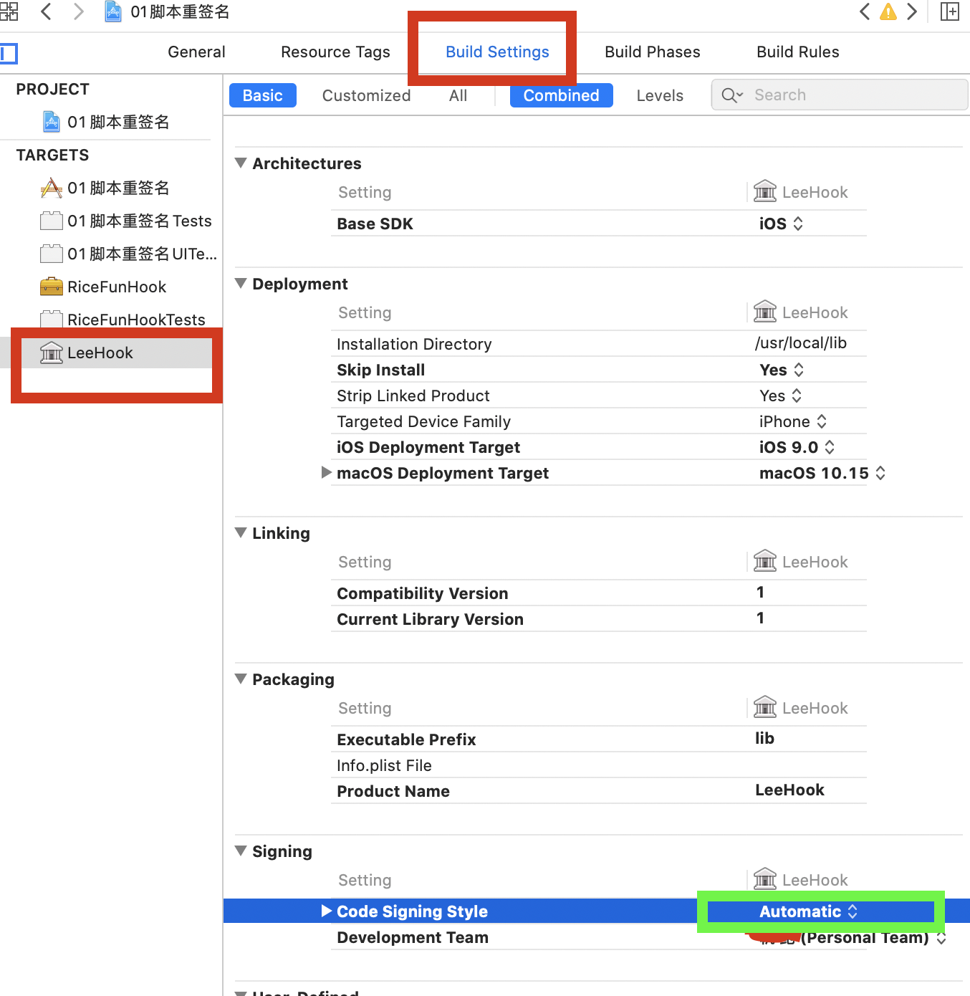
Task: Click LeeHook column header in Architectures
Action: point(801,192)
